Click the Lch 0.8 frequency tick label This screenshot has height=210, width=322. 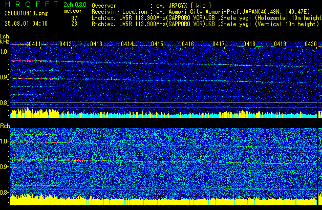point(4,103)
